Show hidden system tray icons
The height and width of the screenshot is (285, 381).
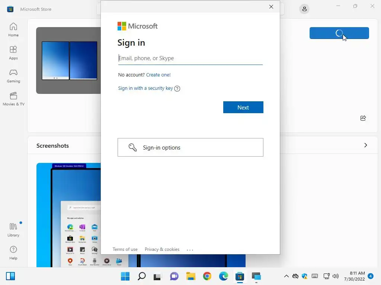point(286,276)
